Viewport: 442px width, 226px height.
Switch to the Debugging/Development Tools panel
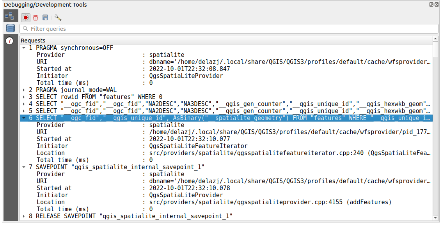(x=47, y=4)
